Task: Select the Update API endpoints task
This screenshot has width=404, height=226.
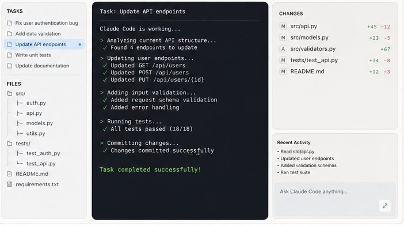Action: click(x=44, y=44)
